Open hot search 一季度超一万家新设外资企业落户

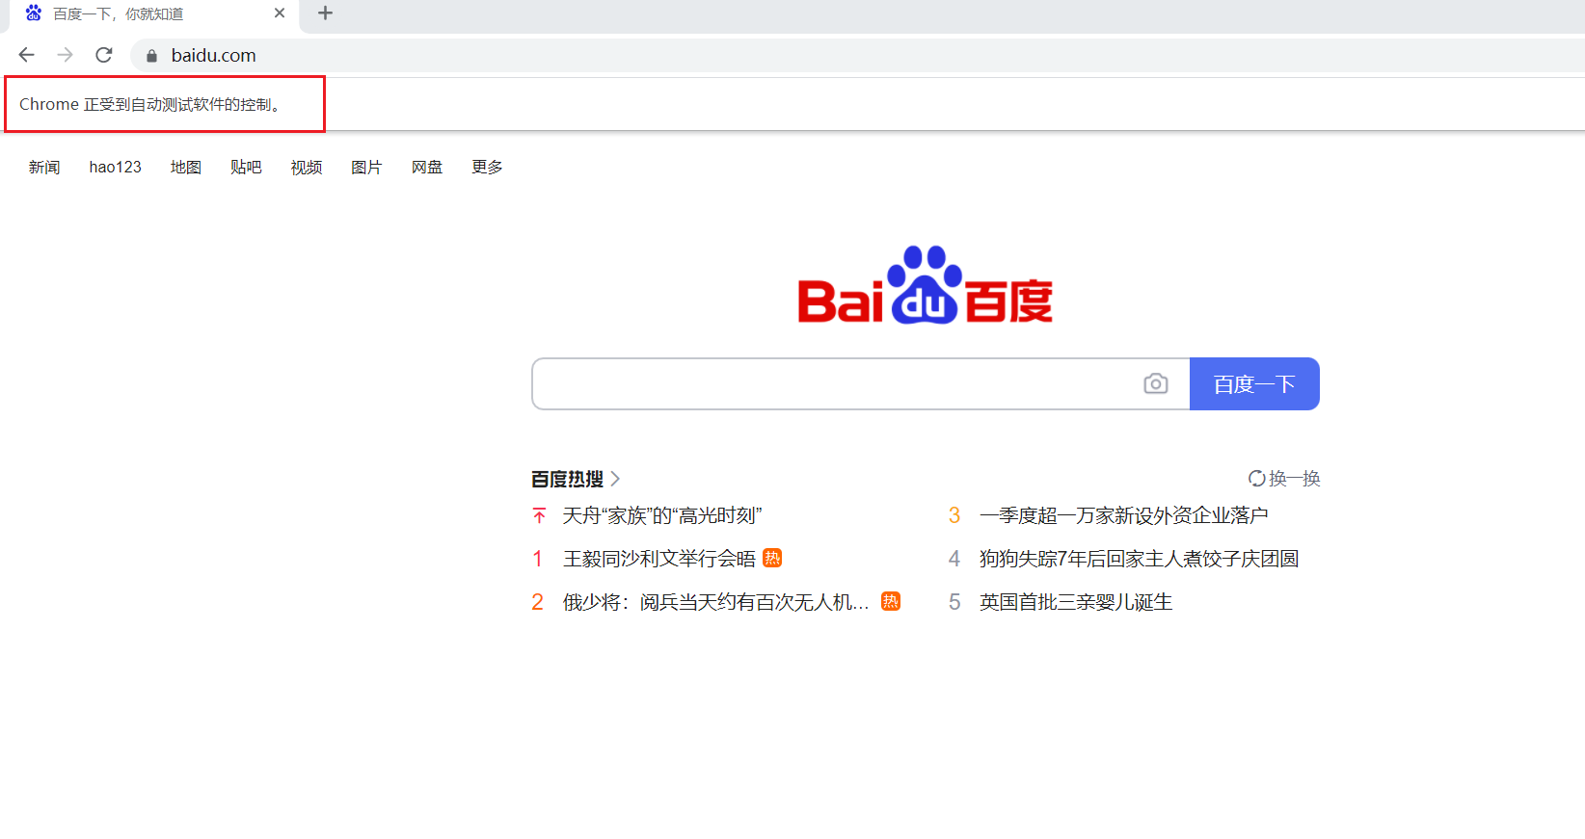pos(1124,516)
